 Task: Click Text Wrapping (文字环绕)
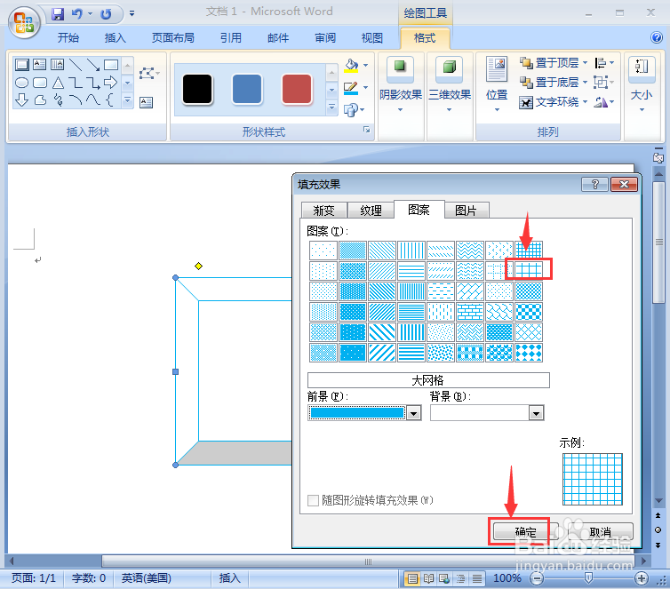point(549,102)
